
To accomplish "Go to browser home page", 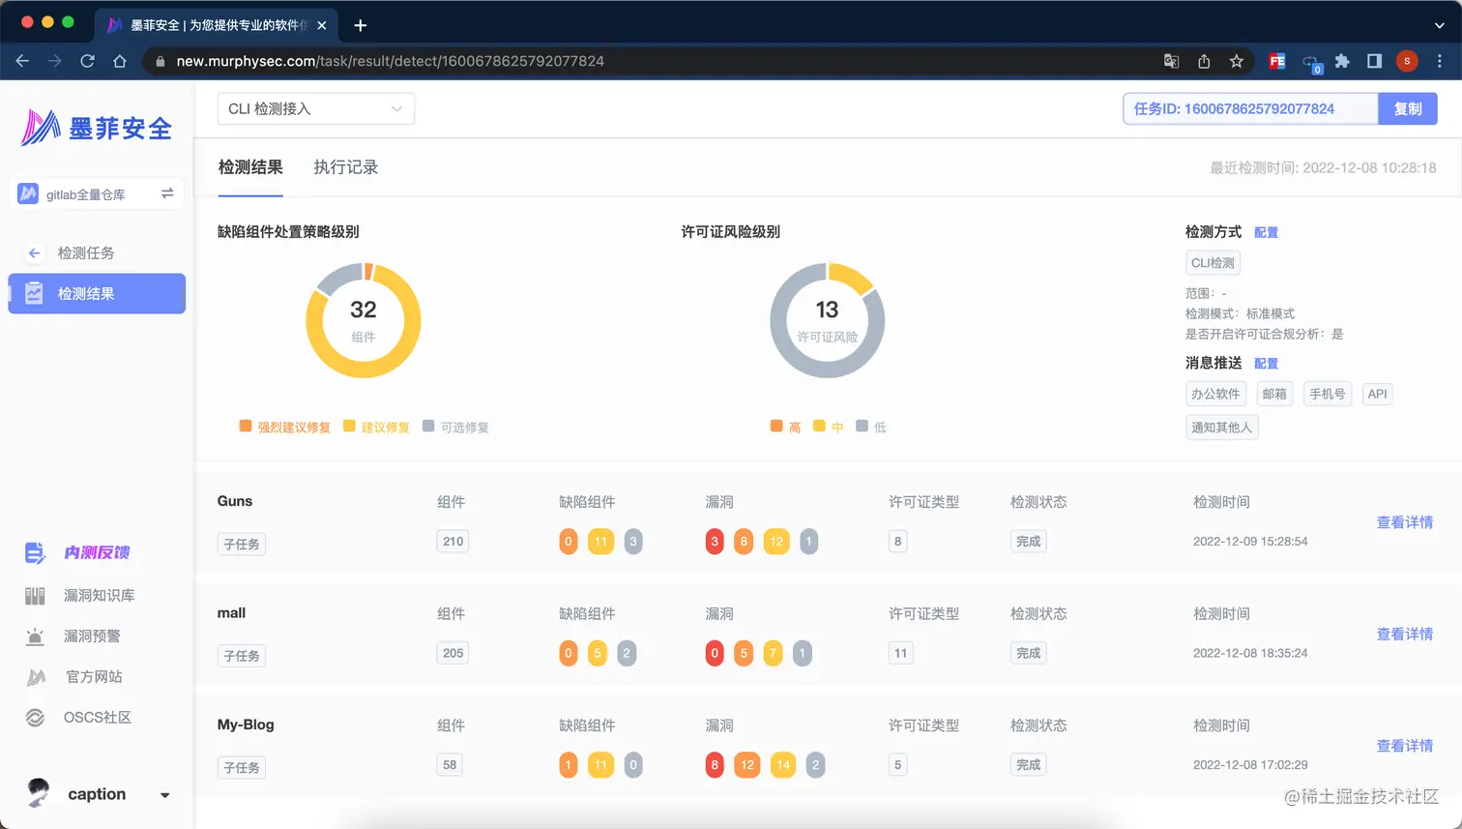I will (x=120, y=61).
